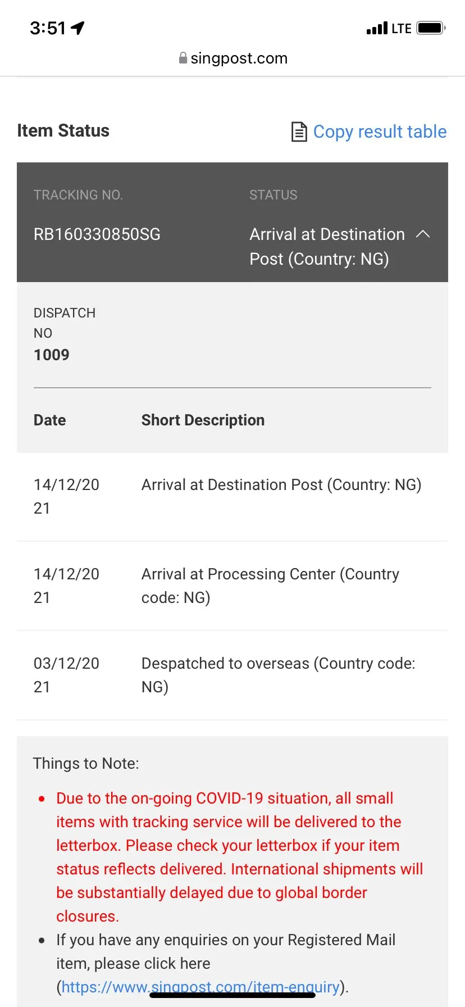Select tracking number RB160330850SG
Viewport: 465px width, 1007px height.
click(97, 234)
